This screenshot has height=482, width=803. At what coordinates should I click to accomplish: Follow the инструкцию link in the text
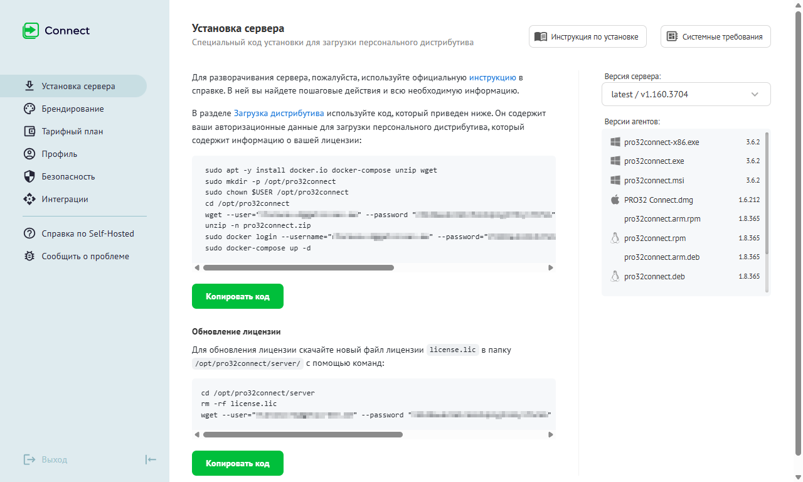(492, 78)
